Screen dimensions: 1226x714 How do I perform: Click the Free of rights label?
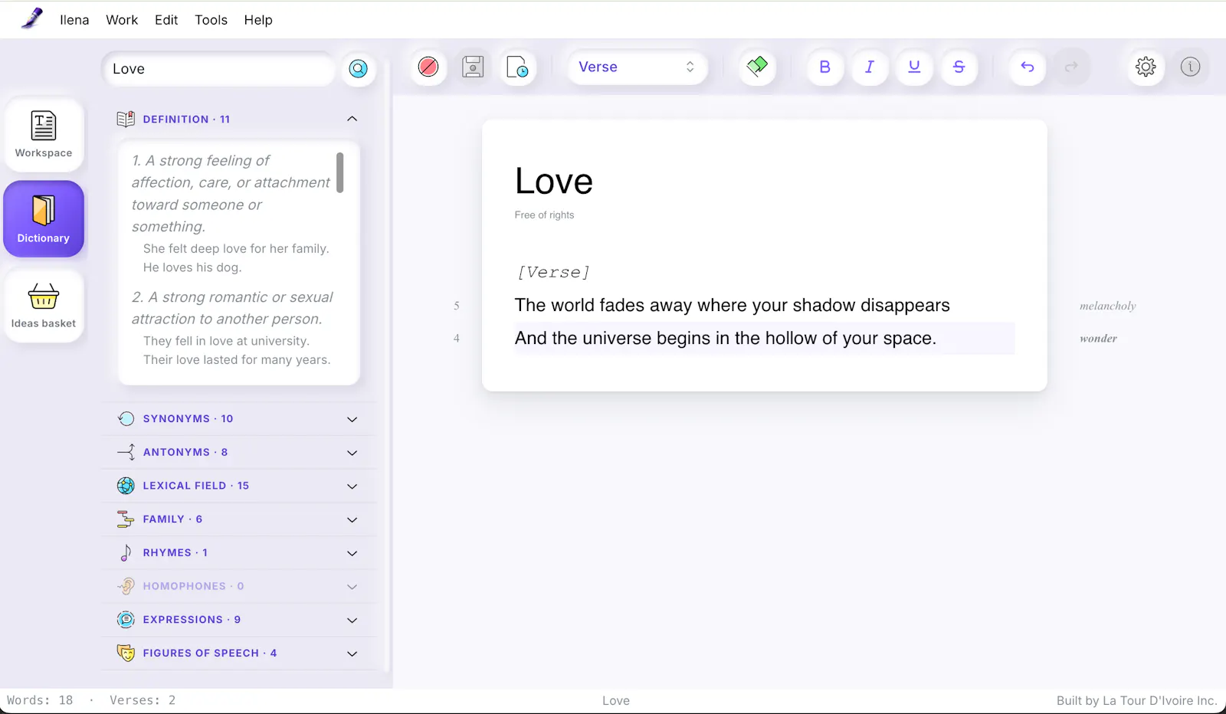pyautogui.click(x=544, y=215)
